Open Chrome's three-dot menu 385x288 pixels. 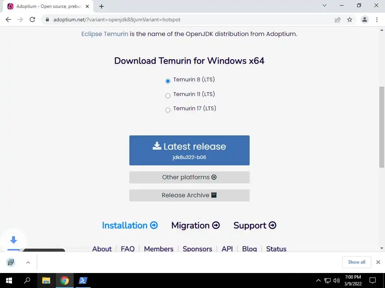pos(377,19)
